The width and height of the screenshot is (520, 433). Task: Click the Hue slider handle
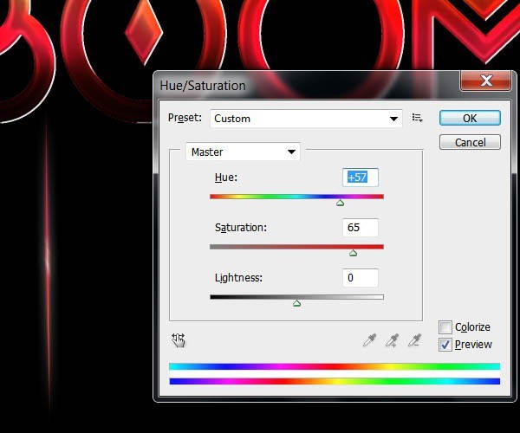[340, 203]
